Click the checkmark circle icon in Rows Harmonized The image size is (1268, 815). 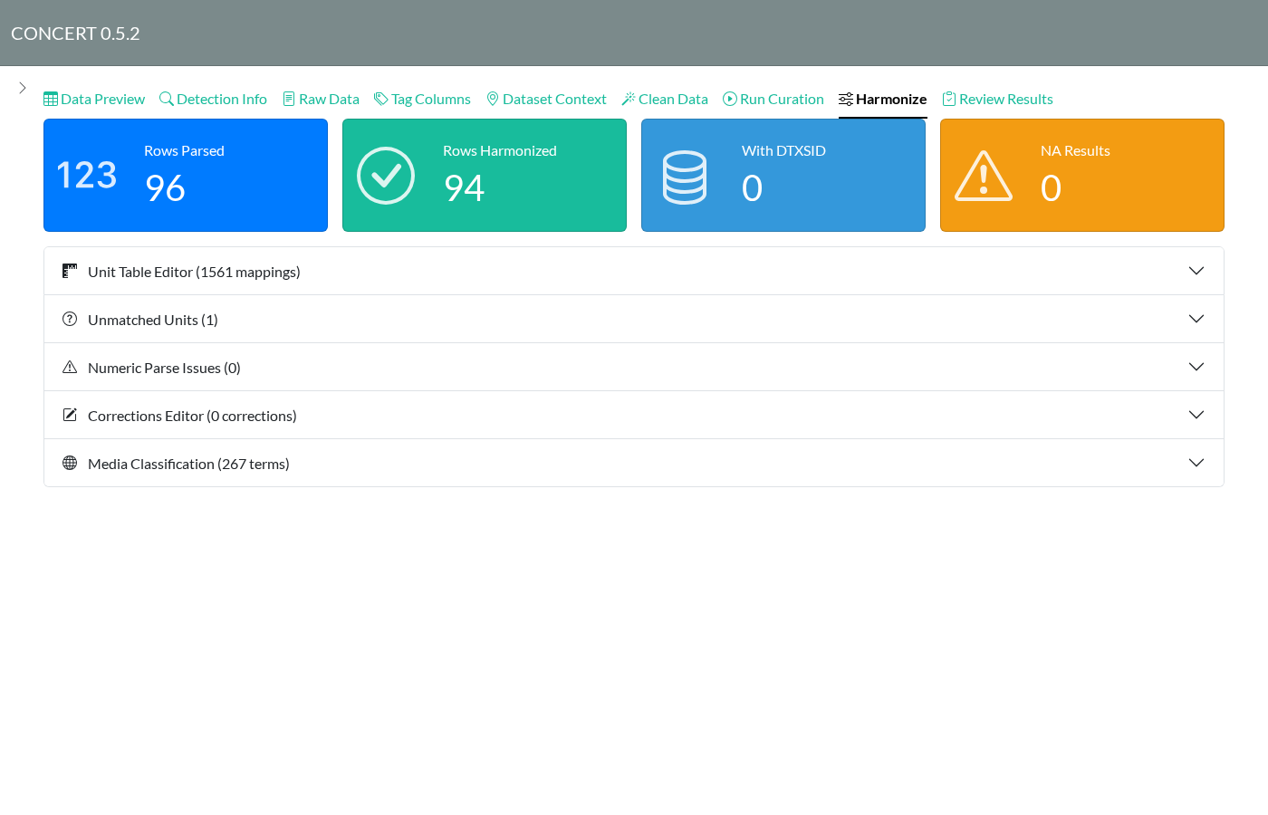click(x=386, y=176)
